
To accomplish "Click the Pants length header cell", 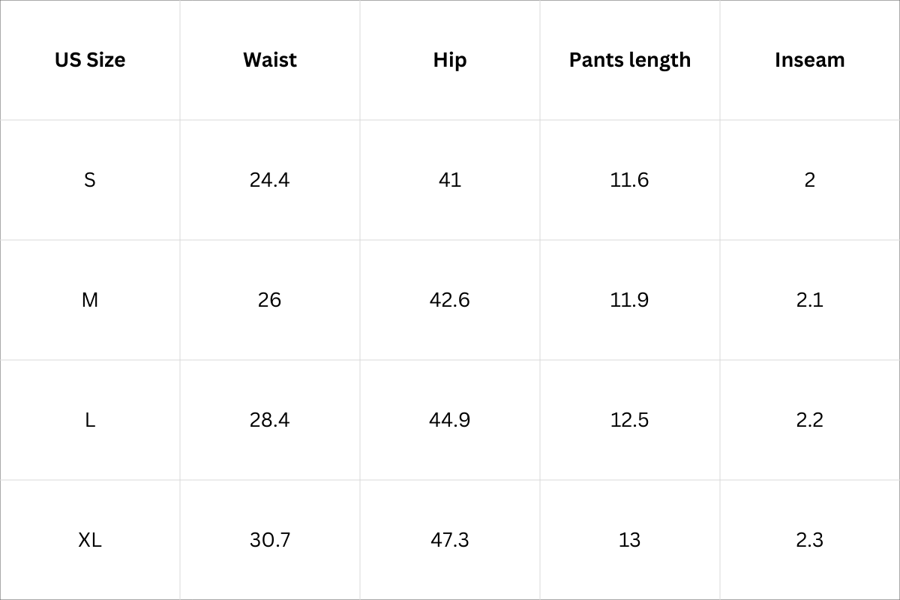I will 630,60.
